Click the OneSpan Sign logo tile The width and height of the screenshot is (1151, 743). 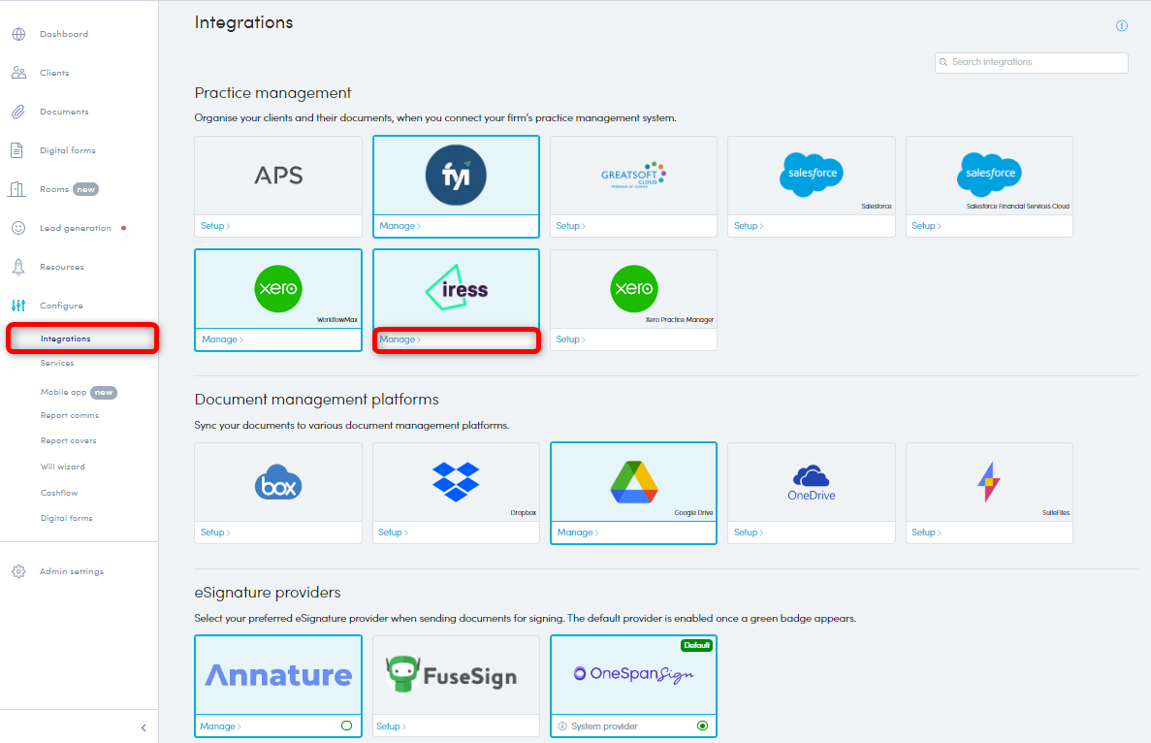coord(633,674)
